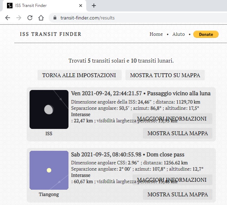Viewport: 227px width, 205px height.
Task: Open the Tiangong solar pass thumbnail
Action: (49, 170)
